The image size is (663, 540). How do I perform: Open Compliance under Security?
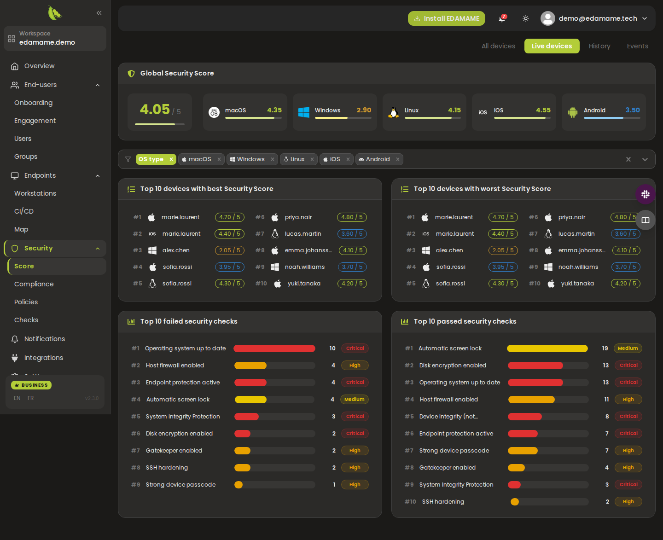[34, 284]
